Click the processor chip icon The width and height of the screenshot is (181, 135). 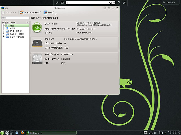[x=37, y=43]
